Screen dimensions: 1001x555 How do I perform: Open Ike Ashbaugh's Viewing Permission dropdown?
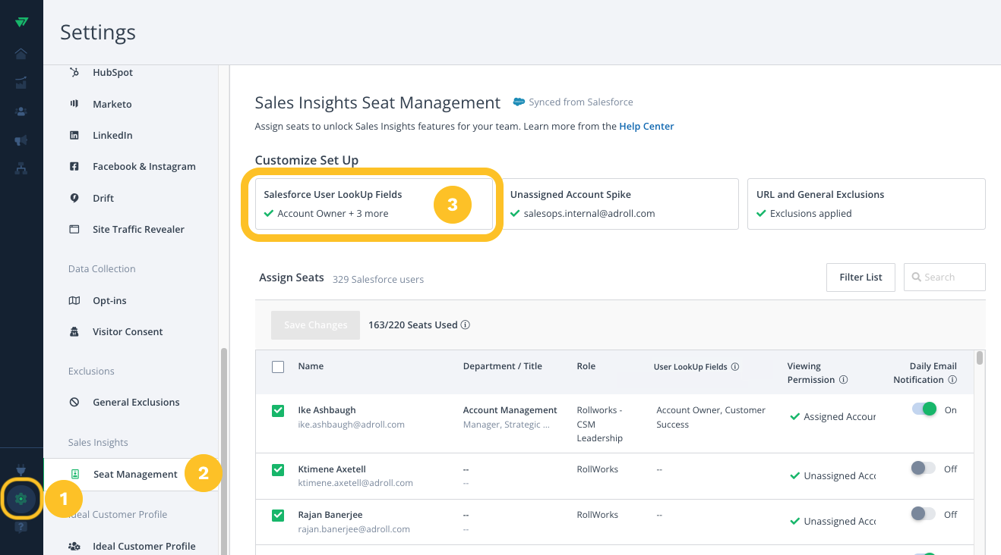833,417
